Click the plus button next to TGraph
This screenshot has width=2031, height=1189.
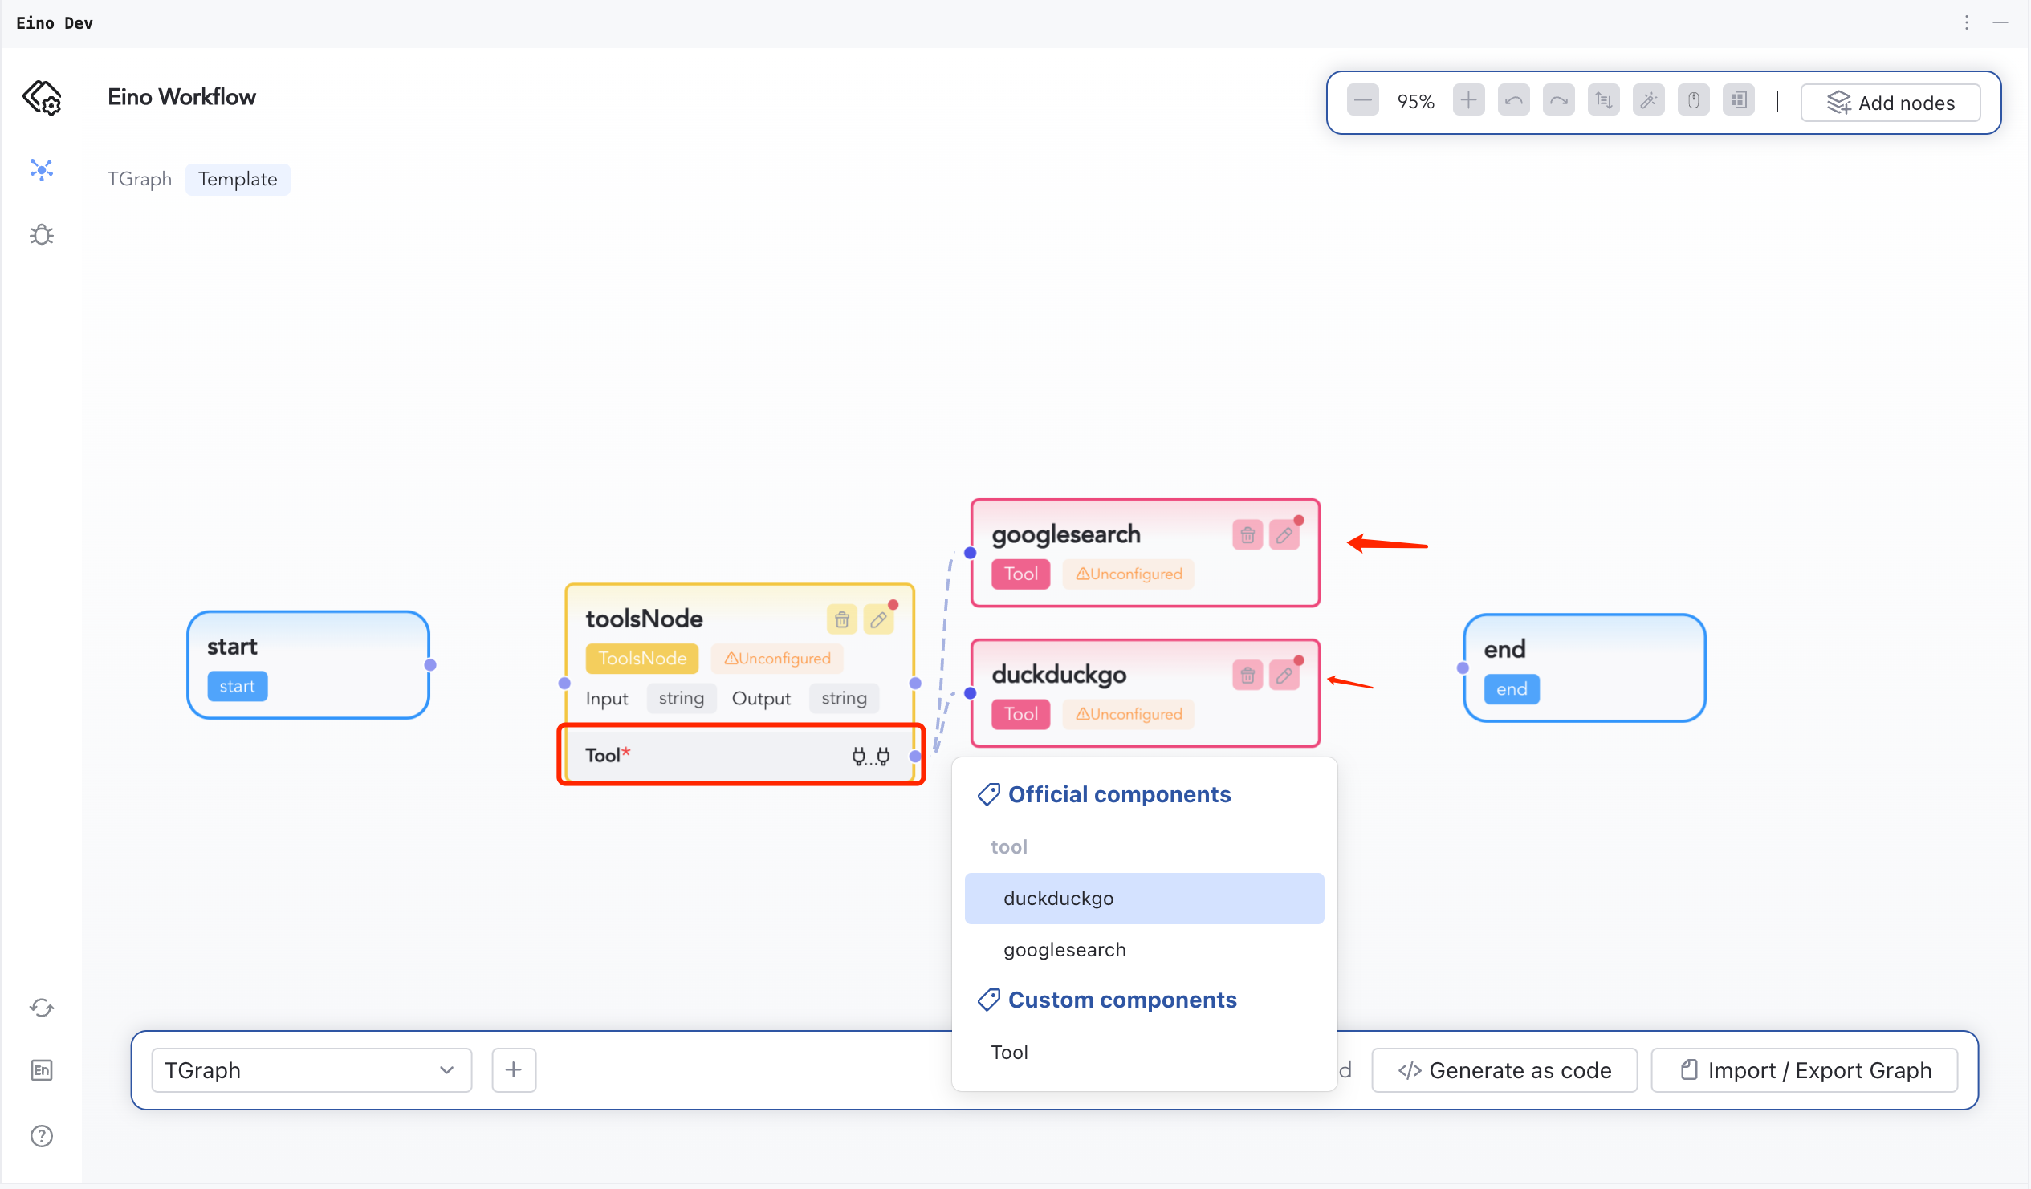pos(514,1069)
